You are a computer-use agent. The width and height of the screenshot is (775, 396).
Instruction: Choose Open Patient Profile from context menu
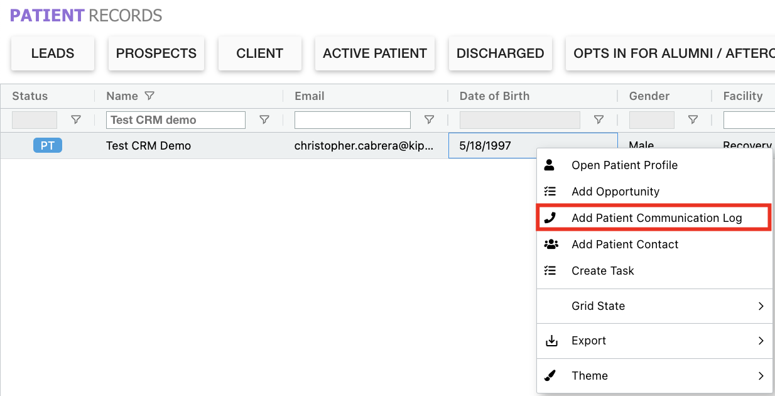[x=624, y=165]
